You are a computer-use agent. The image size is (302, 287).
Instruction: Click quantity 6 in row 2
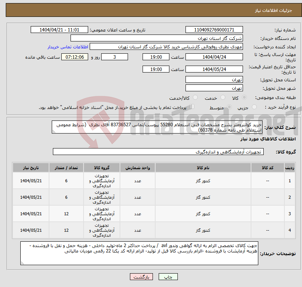click(66, 197)
